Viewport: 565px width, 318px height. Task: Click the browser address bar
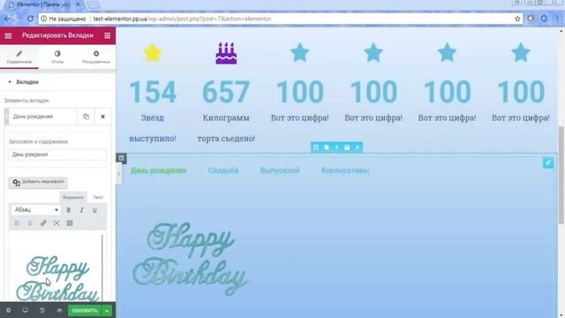coord(281,19)
